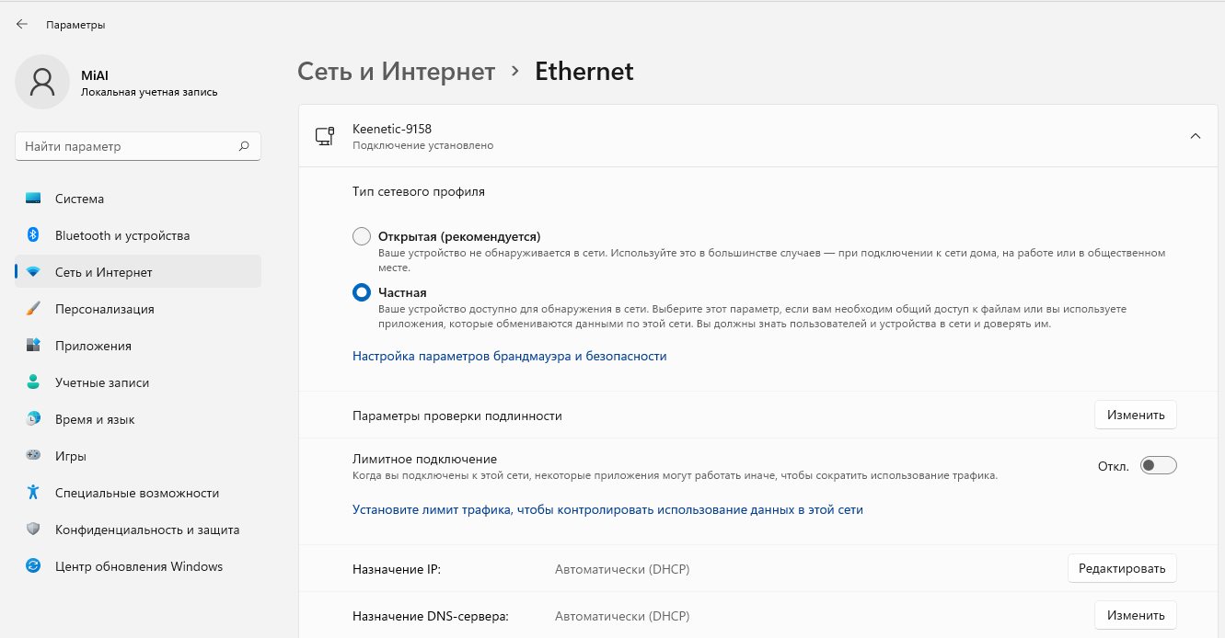This screenshot has width=1225, height=638.
Task: Click the Персонализация paintbrush icon
Action: tap(33, 309)
